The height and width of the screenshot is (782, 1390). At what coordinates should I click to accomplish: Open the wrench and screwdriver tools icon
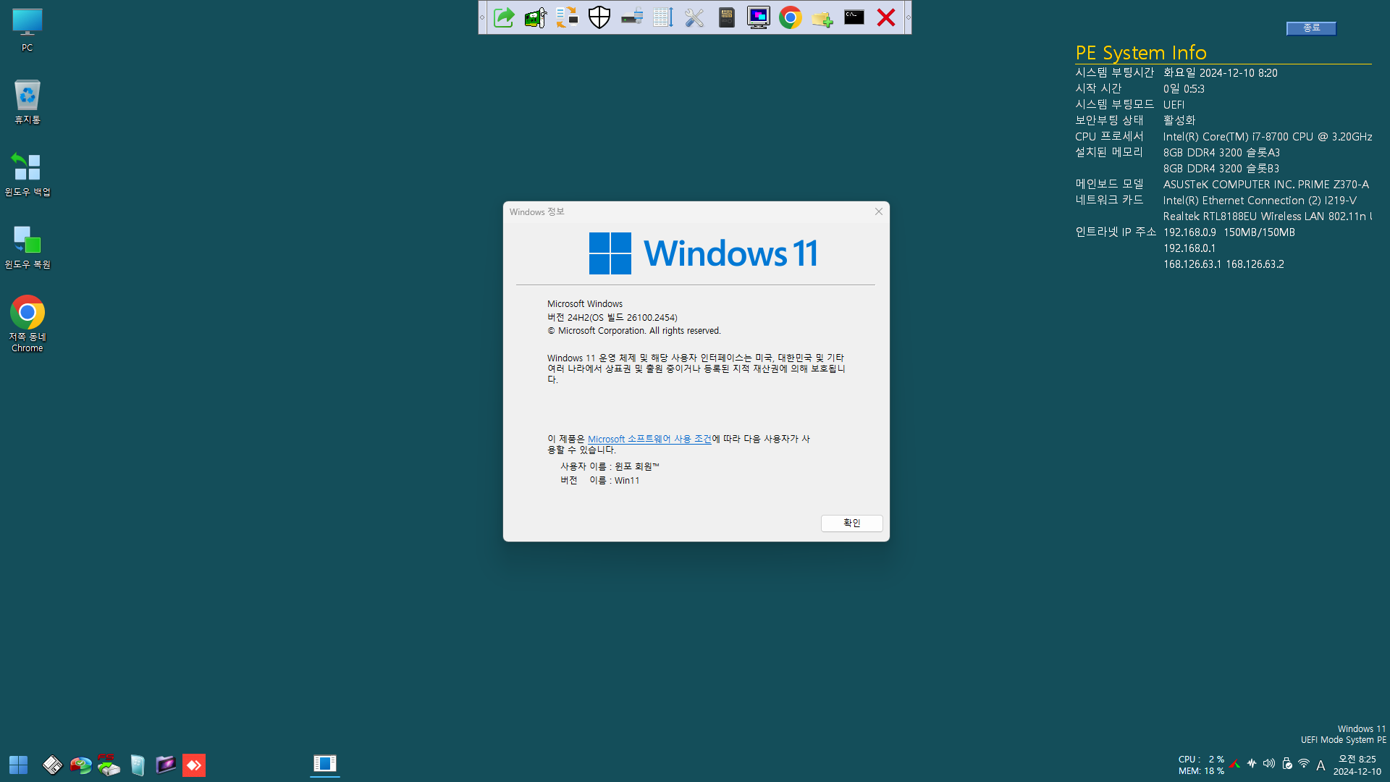695,17
